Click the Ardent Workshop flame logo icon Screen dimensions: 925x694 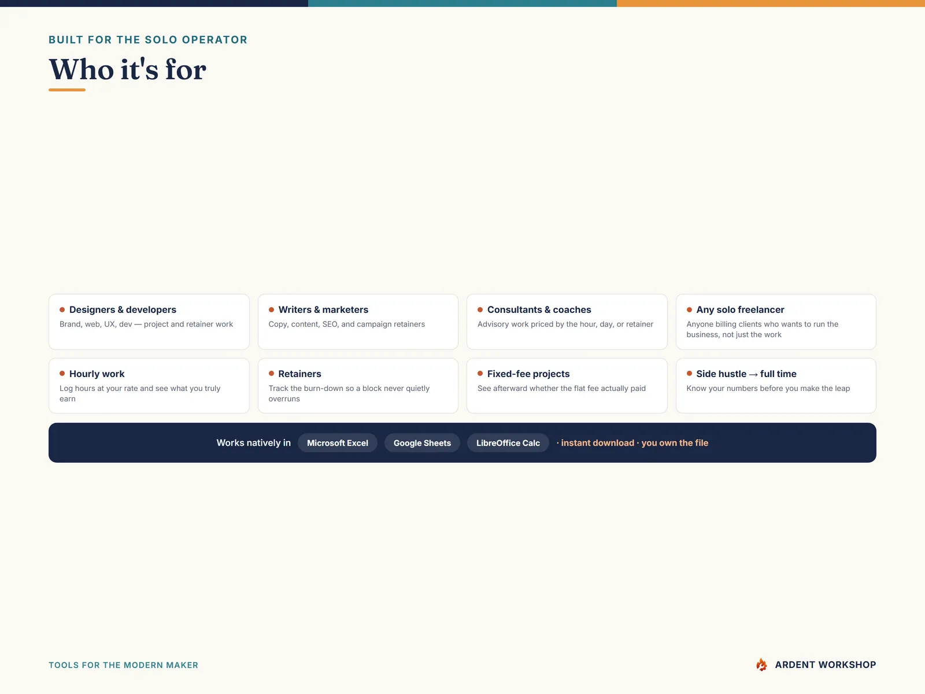tap(761, 665)
